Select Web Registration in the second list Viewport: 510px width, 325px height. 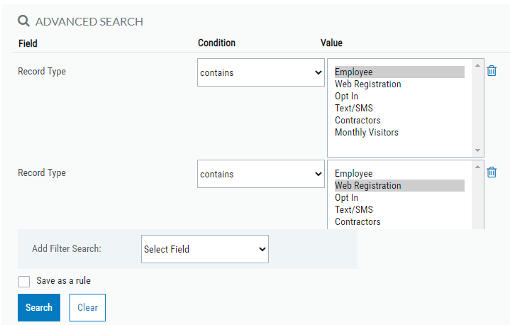[367, 185]
